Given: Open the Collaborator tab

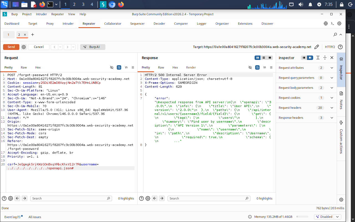Looking at the screenshot, I should (113, 24).
